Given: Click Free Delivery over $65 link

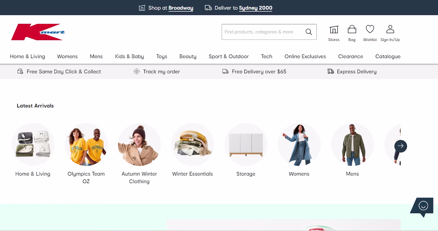Looking at the screenshot, I should click(259, 72).
